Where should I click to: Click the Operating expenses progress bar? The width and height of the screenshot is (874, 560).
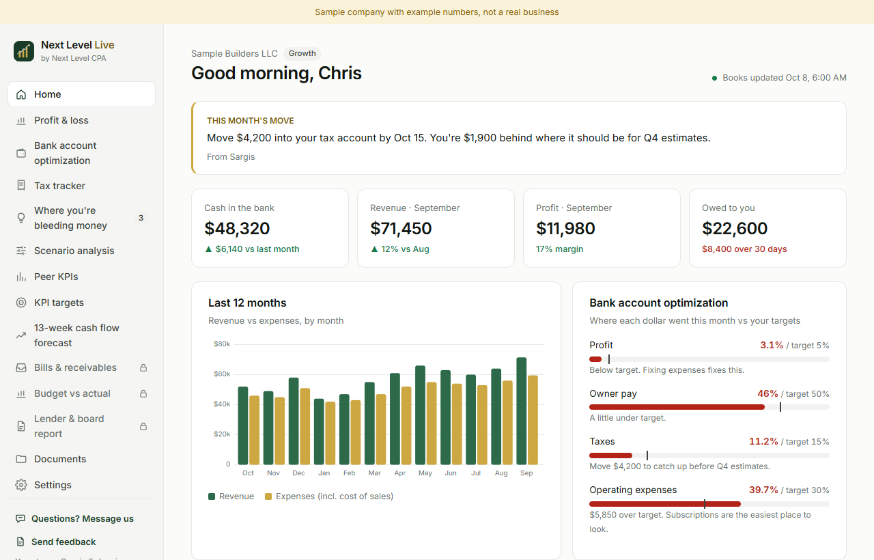pyautogui.click(x=709, y=504)
